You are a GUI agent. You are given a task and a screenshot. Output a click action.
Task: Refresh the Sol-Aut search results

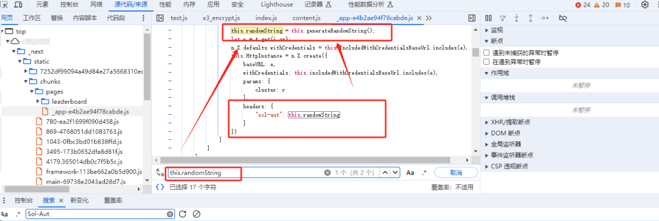click(x=182, y=214)
